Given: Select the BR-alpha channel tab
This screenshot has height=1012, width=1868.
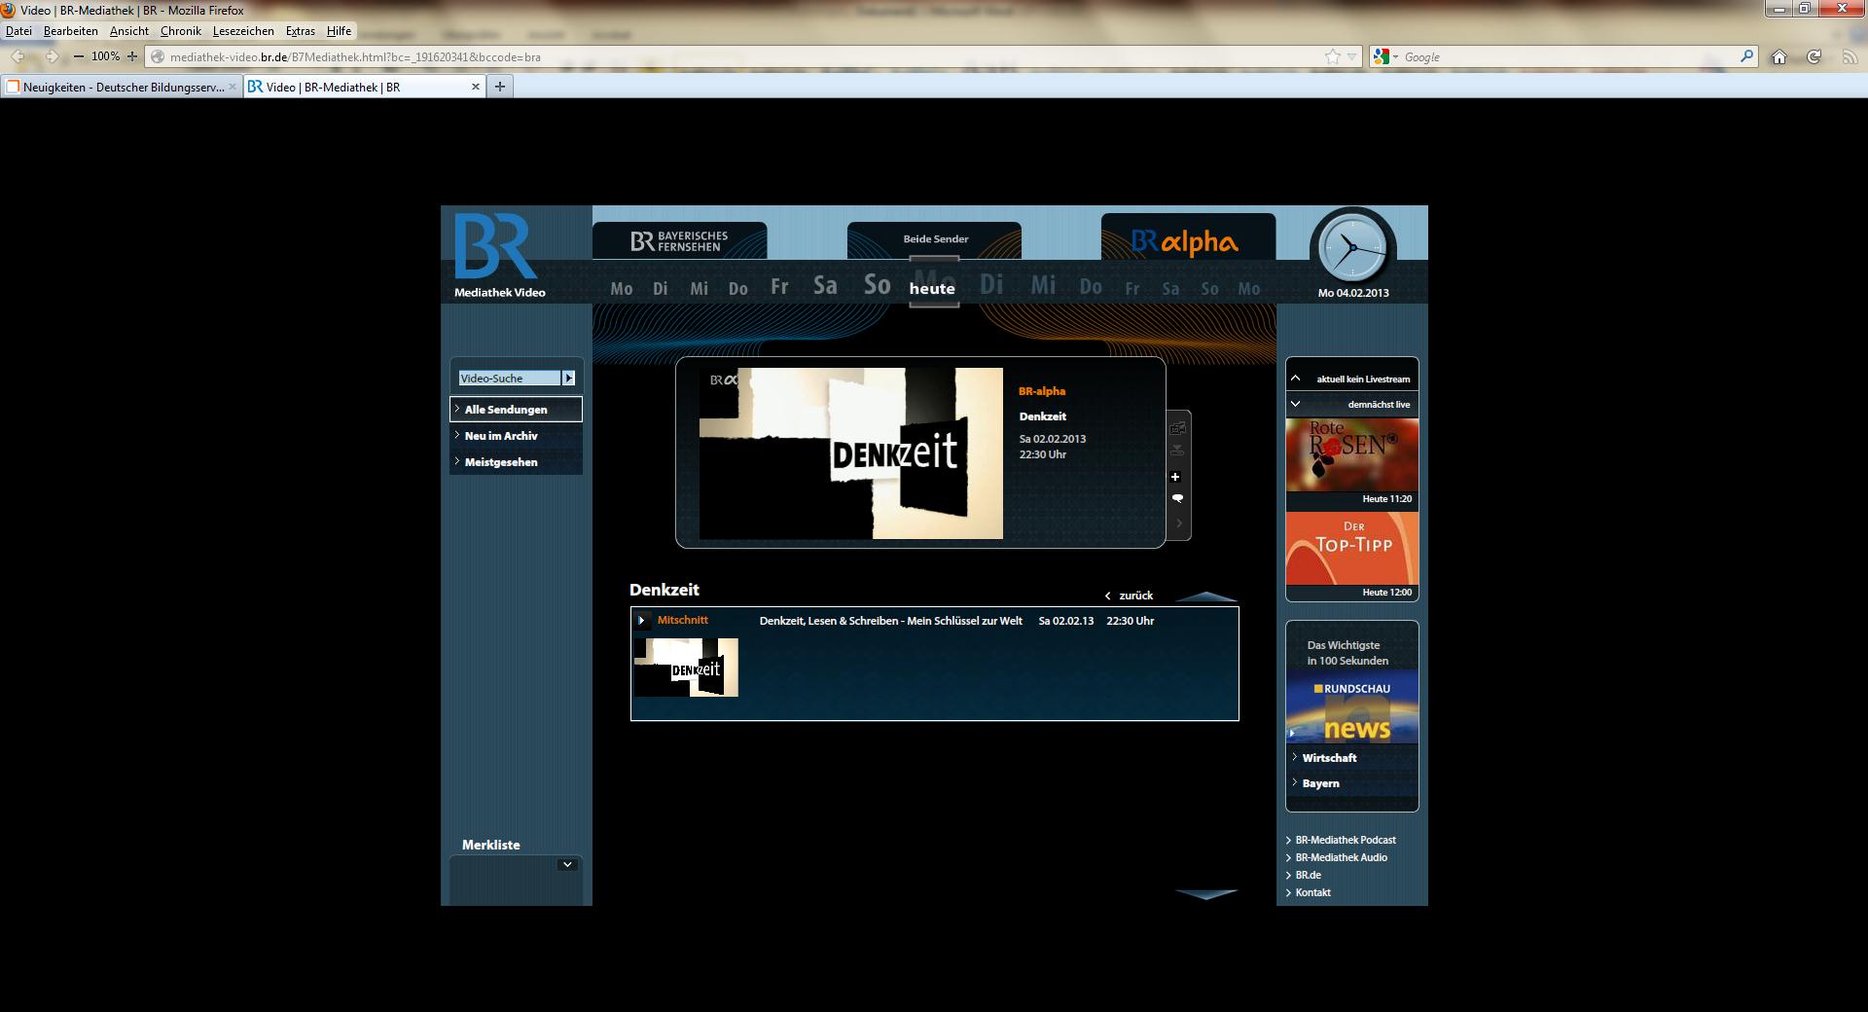Looking at the screenshot, I should [1188, 237].
